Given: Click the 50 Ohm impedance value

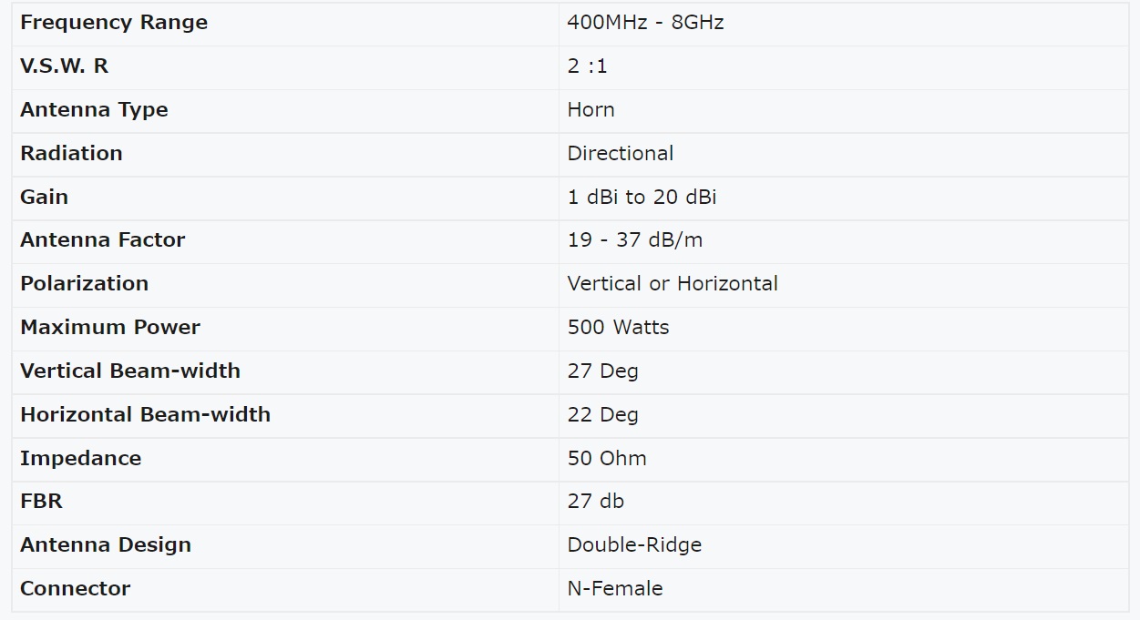Looking at the screenshot, I should click(607, 458).
